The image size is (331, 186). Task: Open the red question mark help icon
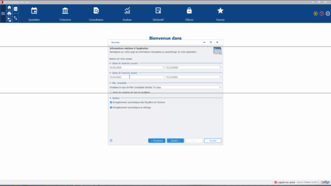322,13
